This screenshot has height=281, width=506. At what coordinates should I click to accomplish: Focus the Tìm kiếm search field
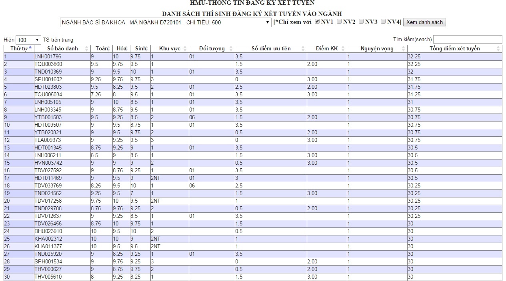(x=467, y=39)
